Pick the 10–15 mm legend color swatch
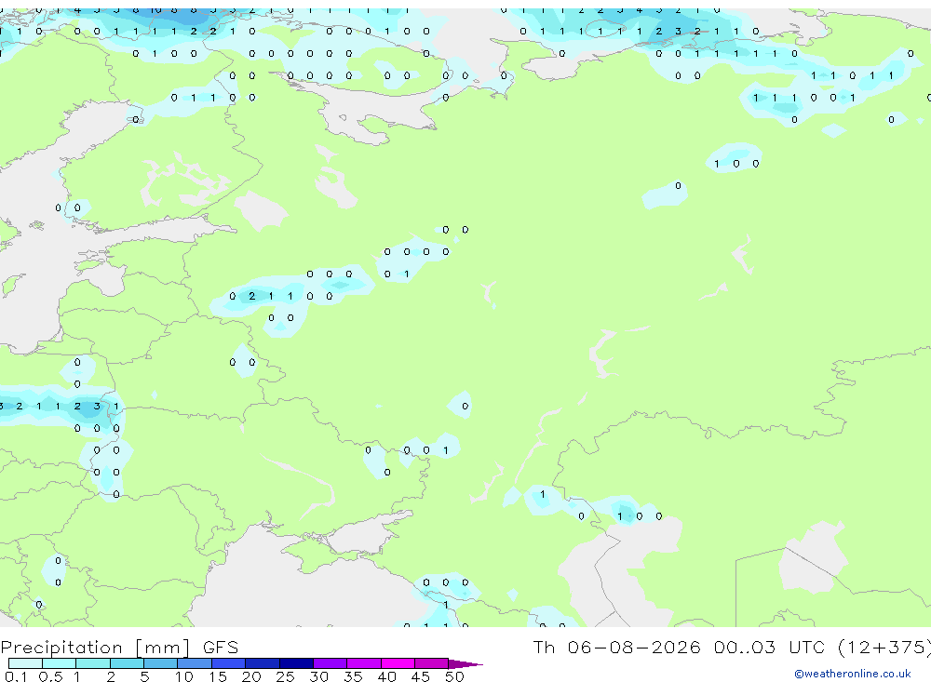The height and width of the screenshot is (682, 931). click(195, 663)
